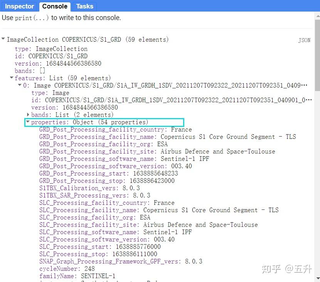Click the scrollbar up arrow
The height and width of the screenshot is (282, 320).
point(318,16)
